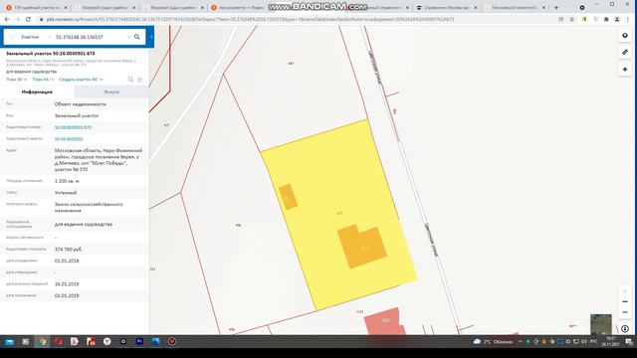Screen dimensions: 637x358
Task: Close the first '128 судебный участок' tab
Action: (66, 7)
